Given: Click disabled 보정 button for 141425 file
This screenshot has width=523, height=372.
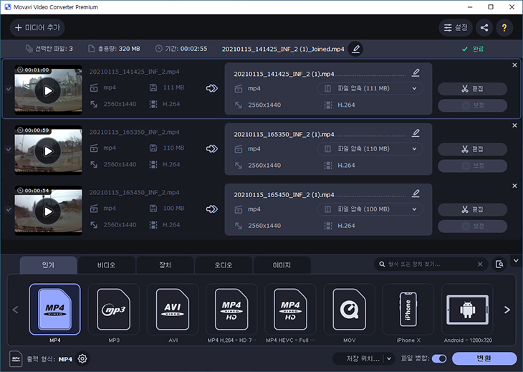Looking at the screenshot, I should click(x=472, y=105).
